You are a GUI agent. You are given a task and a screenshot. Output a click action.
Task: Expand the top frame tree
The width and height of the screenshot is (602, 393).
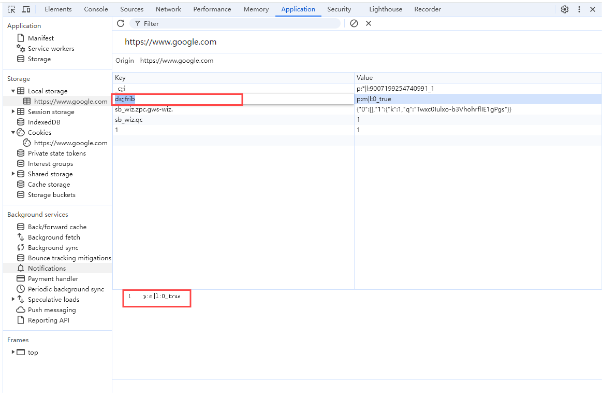tap(13, 352)
